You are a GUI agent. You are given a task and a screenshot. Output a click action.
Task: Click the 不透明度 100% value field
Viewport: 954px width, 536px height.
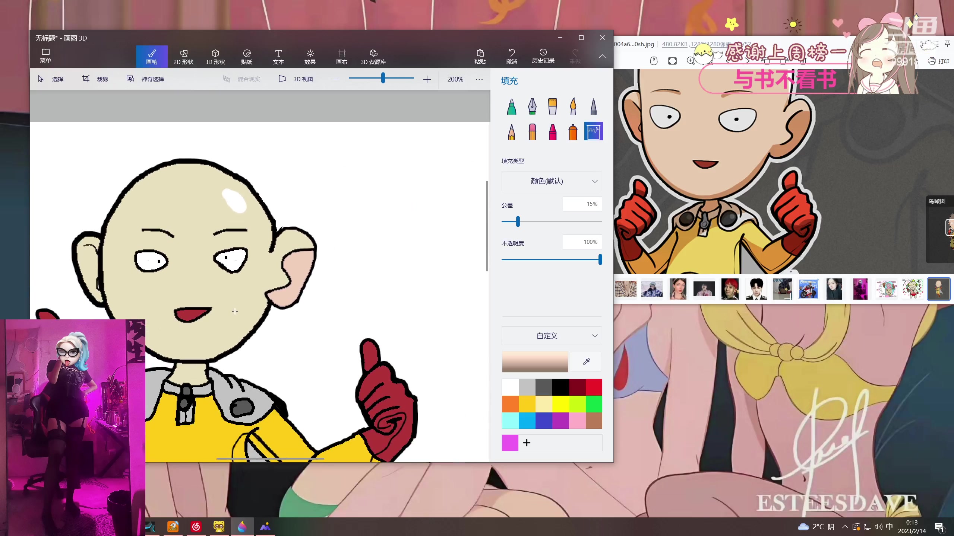(582, 242)
